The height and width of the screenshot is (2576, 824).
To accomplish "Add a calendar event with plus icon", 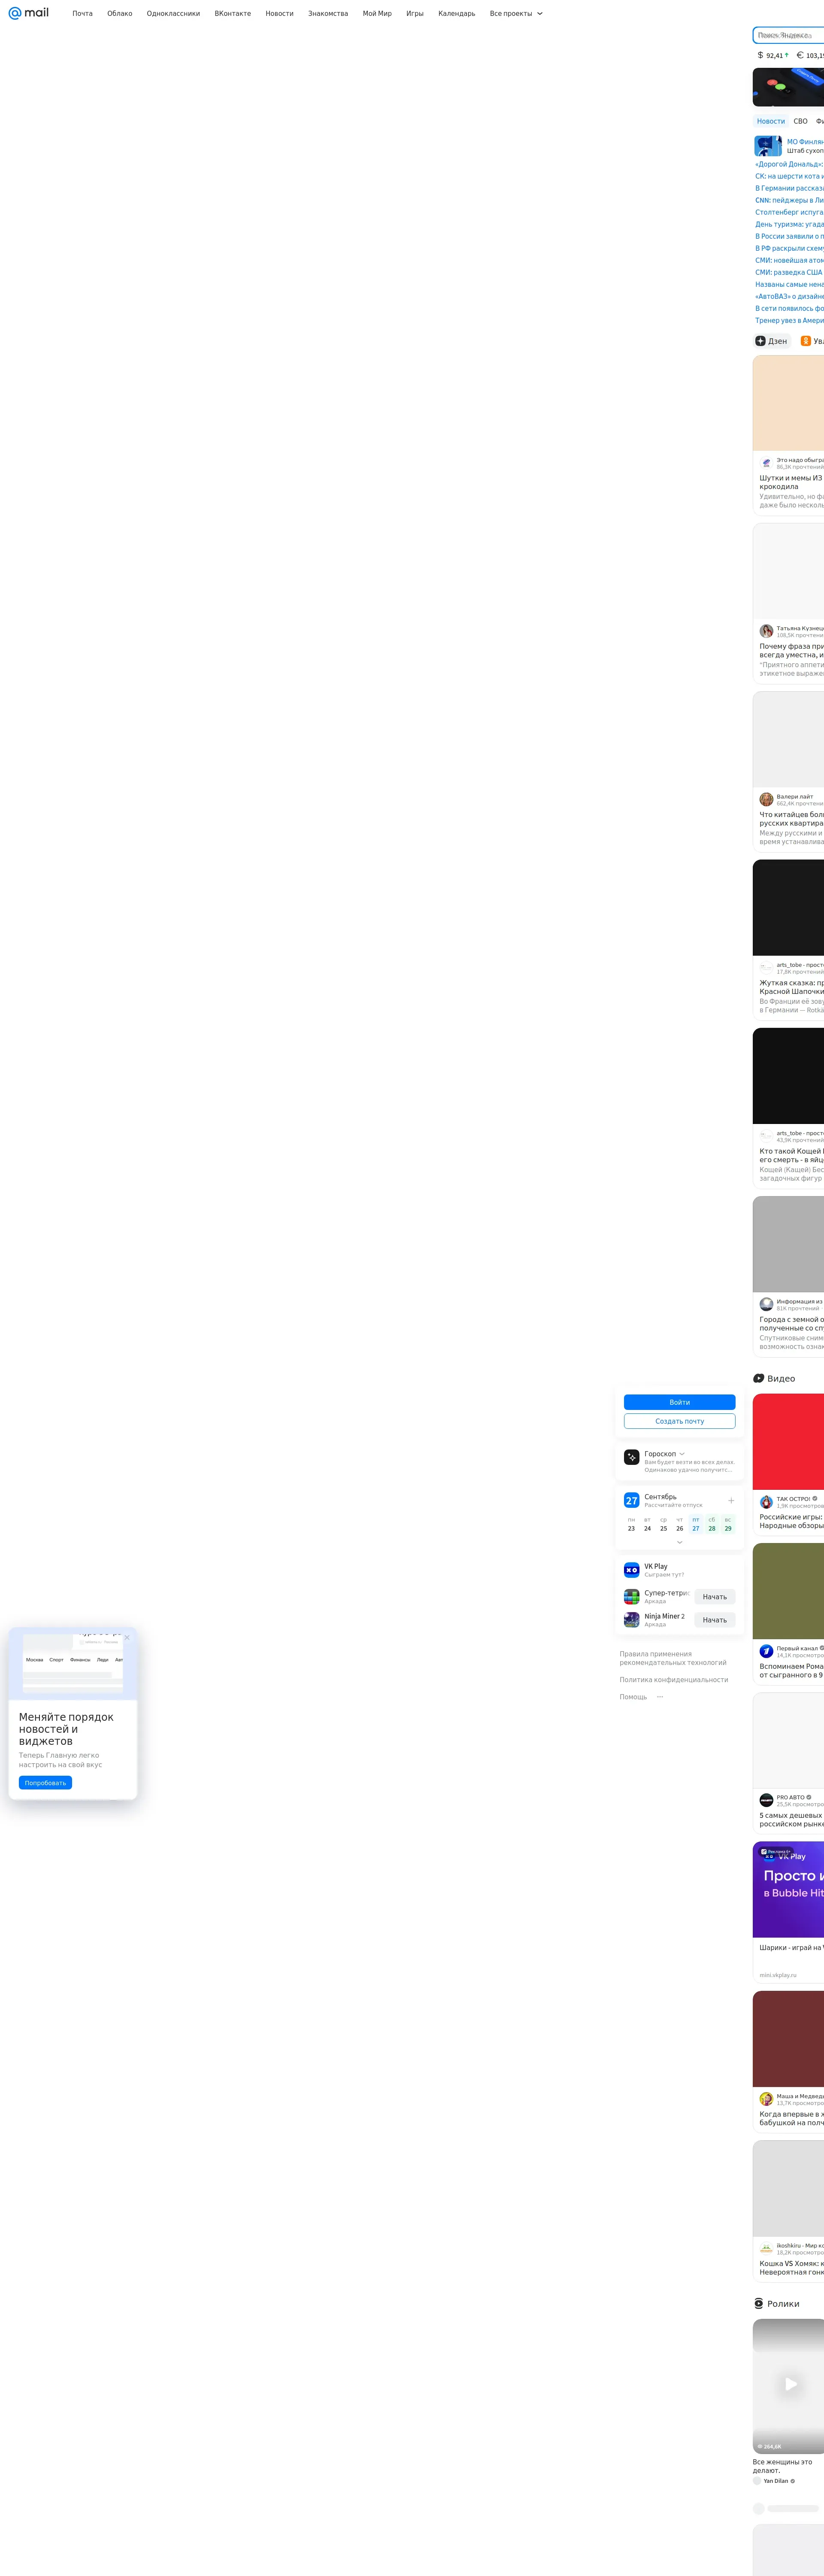I will 731,1500.
